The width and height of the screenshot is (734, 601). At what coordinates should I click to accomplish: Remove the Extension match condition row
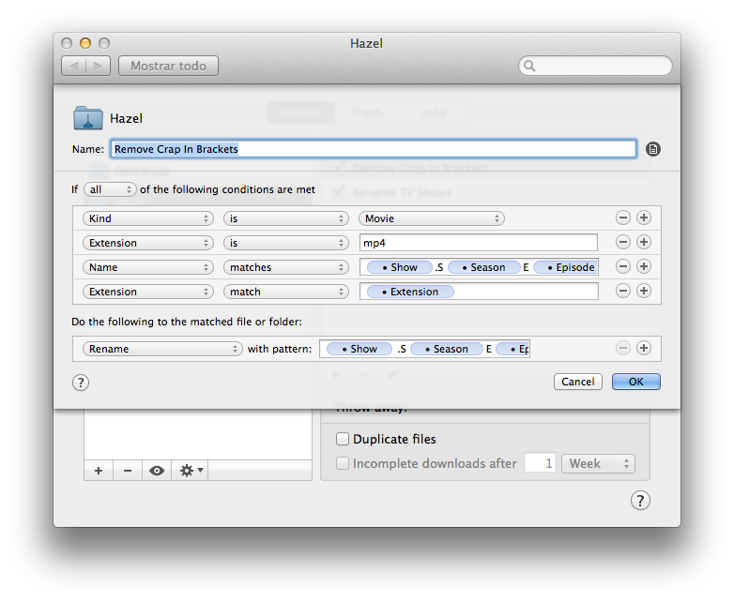pyautogui.click(x=622, y=291)
